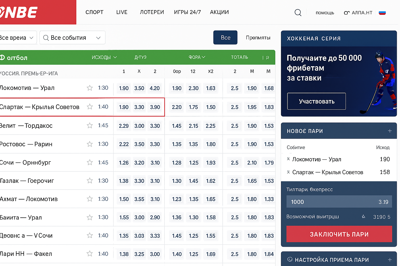This screenshot has height=266, width=400.
Task: Toggle favorite star for Сочи — Орннбург
Action: tap(90, 163)
